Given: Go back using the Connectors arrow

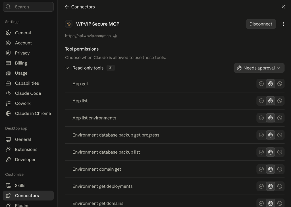Looking at the screenshot, I should (x=67, y=7).
